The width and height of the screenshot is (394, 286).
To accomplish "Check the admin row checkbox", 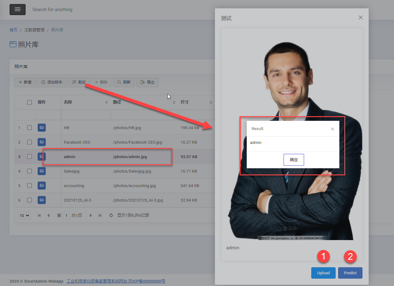I will pyautogui.click(x=29, y=157).
